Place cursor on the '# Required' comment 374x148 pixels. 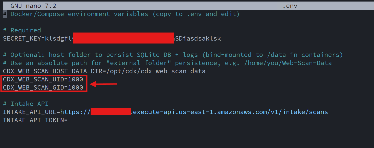22,30
